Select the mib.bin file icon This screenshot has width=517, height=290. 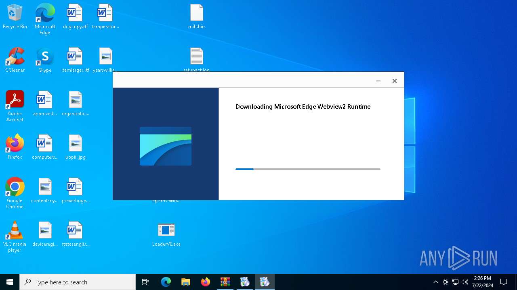tap(196, 17)
